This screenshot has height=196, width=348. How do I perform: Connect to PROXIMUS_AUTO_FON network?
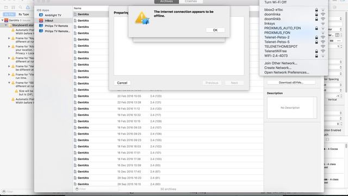point(294,28)
